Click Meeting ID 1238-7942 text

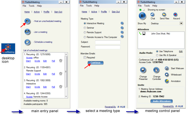tap(158, 96)
